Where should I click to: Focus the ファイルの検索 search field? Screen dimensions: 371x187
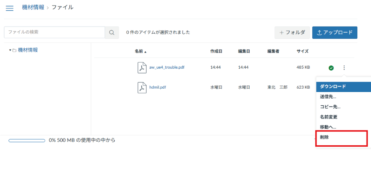pos(55,32)
